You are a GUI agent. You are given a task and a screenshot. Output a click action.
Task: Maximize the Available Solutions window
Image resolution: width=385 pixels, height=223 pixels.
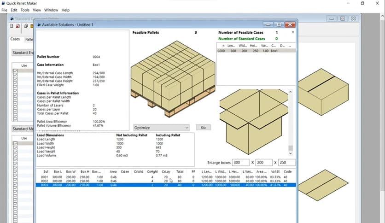[x=279, y=24]
